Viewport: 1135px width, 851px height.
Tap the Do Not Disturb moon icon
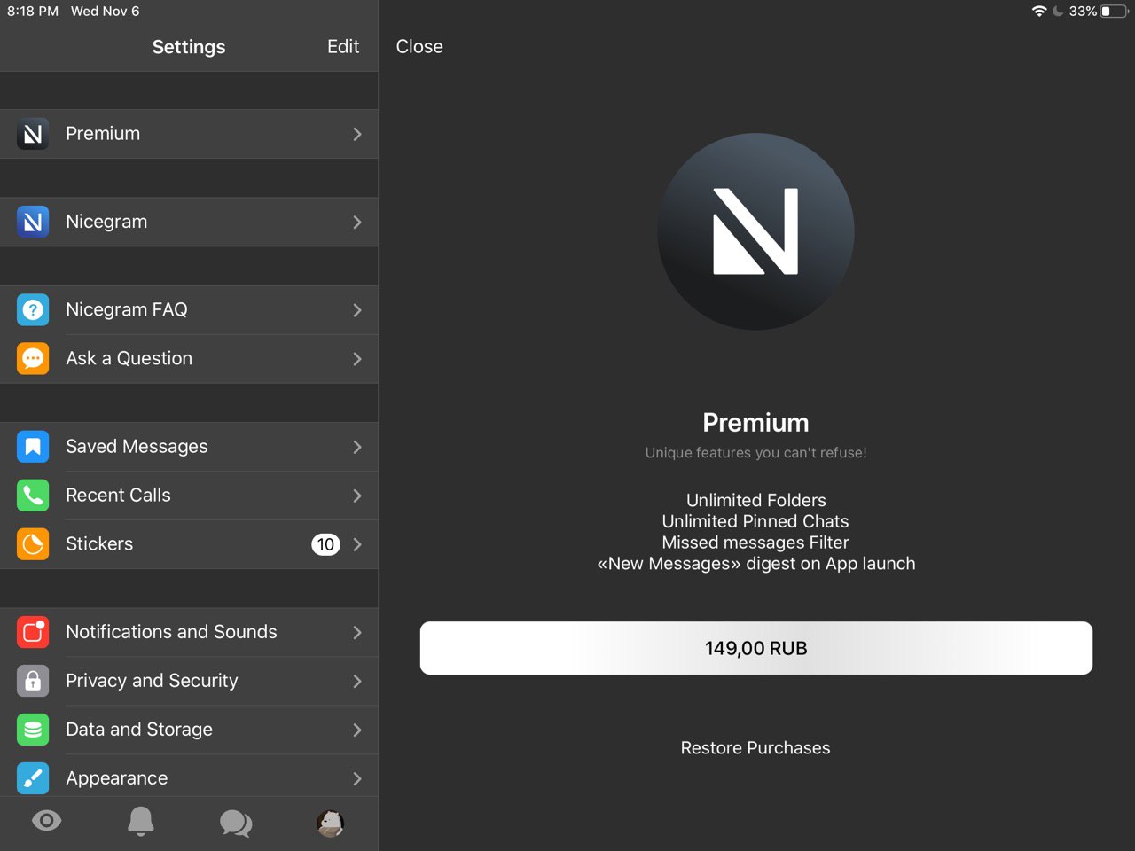[1058, 11]
